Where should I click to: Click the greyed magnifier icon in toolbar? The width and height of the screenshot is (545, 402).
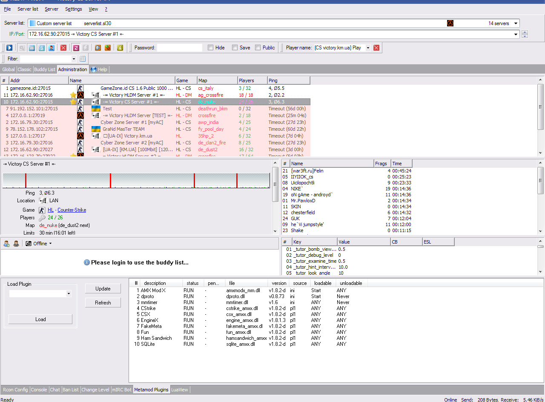tap(22, 48)
